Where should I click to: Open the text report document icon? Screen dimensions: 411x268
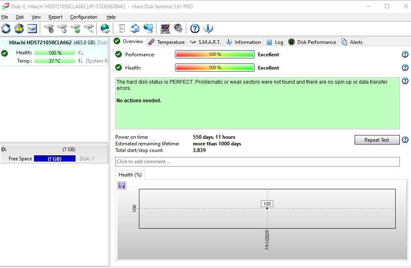(122, 29)
